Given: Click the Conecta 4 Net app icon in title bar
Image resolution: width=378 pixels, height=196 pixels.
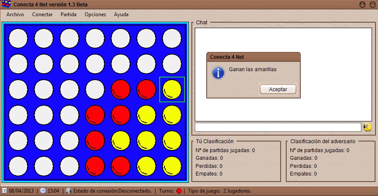Looking at the screenshot, I should (x=6, y=4).
